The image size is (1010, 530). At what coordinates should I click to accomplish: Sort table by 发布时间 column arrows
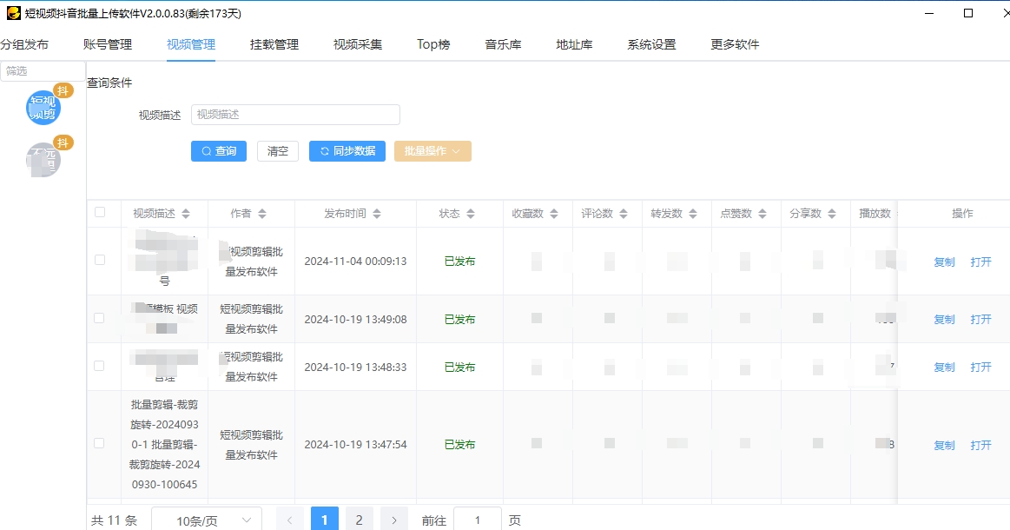[x=377, y=214]
